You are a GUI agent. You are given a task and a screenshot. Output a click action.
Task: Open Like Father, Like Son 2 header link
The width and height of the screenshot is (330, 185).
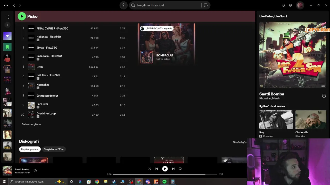click(x=273, y=16)
